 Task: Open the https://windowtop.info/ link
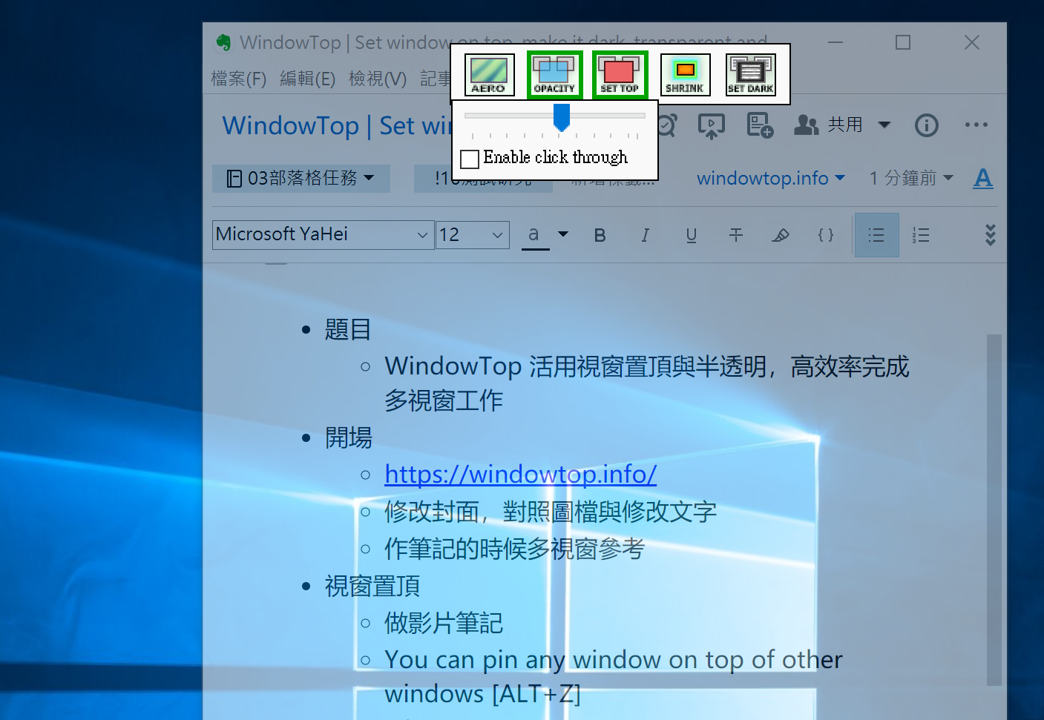tap(520, 475)
